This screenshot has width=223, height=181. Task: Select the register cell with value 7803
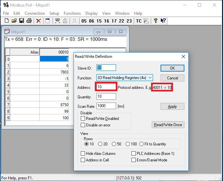54,72
